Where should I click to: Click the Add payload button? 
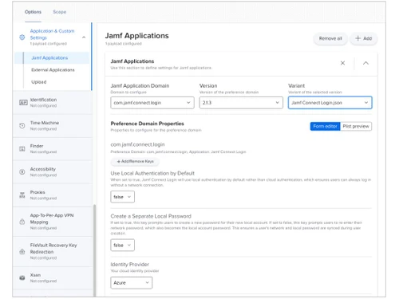coord(363,38)
